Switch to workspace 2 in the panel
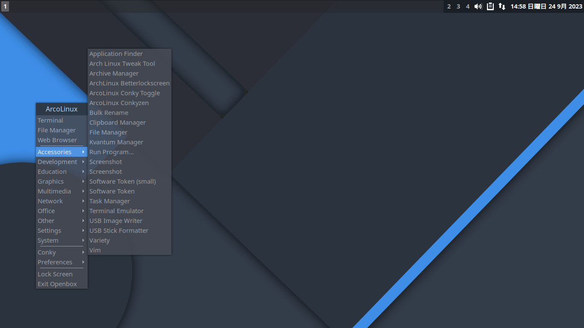This screenshot has width=584, height=328. click(x=449, y=6)
